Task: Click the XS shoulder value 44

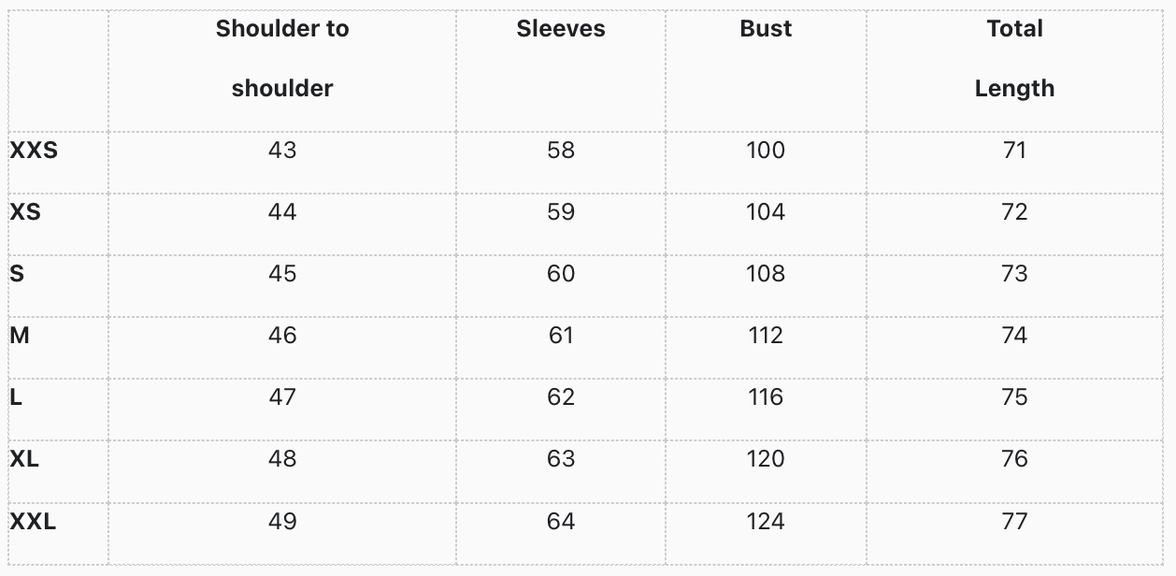Action: (x=282, y=212)
